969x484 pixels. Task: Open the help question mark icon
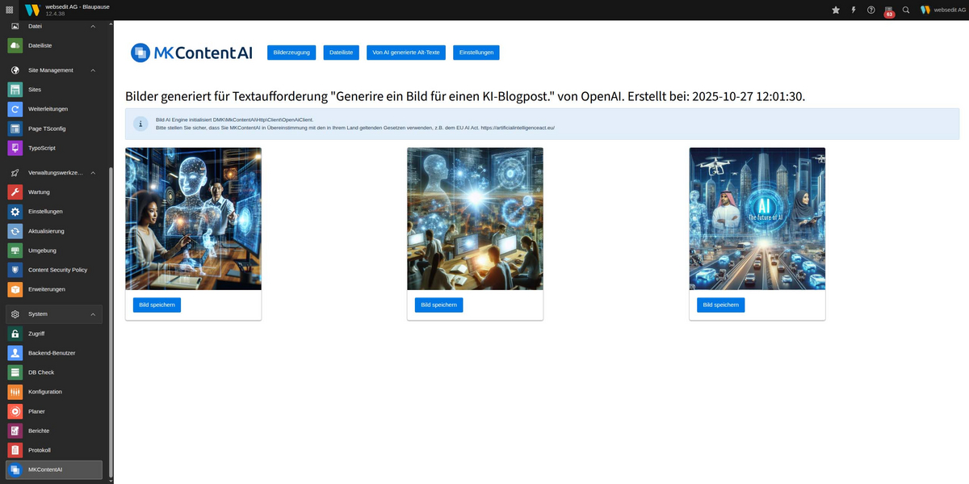point(871,10)
